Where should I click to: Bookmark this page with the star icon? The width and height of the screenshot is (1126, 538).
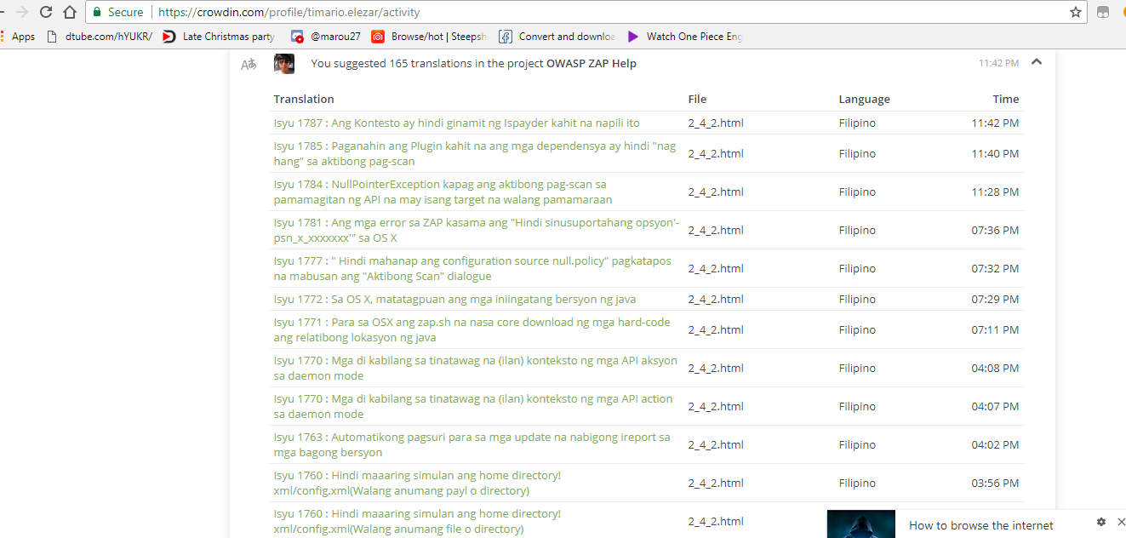(1076, 12)
